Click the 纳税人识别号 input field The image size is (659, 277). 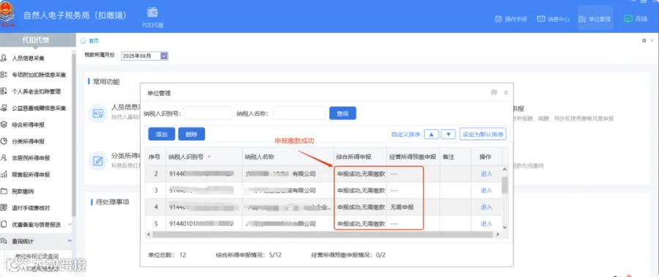(x=208, y=114)
